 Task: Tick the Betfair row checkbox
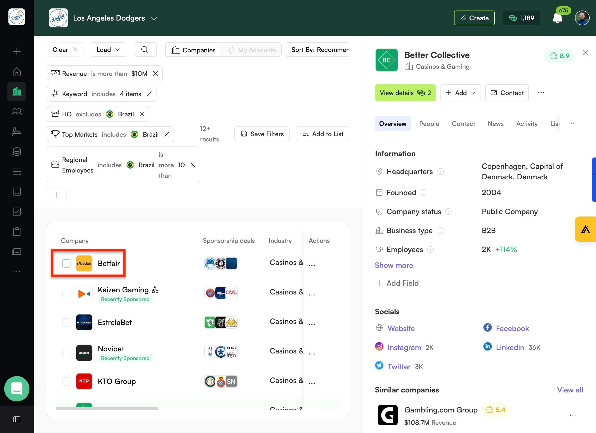click(x=66, y=263)
